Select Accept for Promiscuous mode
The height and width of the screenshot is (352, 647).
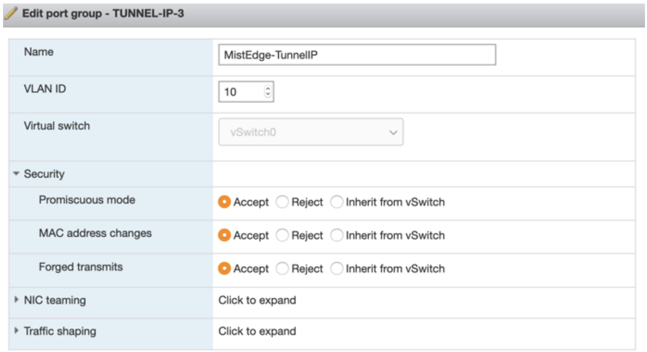click(225, 202)
